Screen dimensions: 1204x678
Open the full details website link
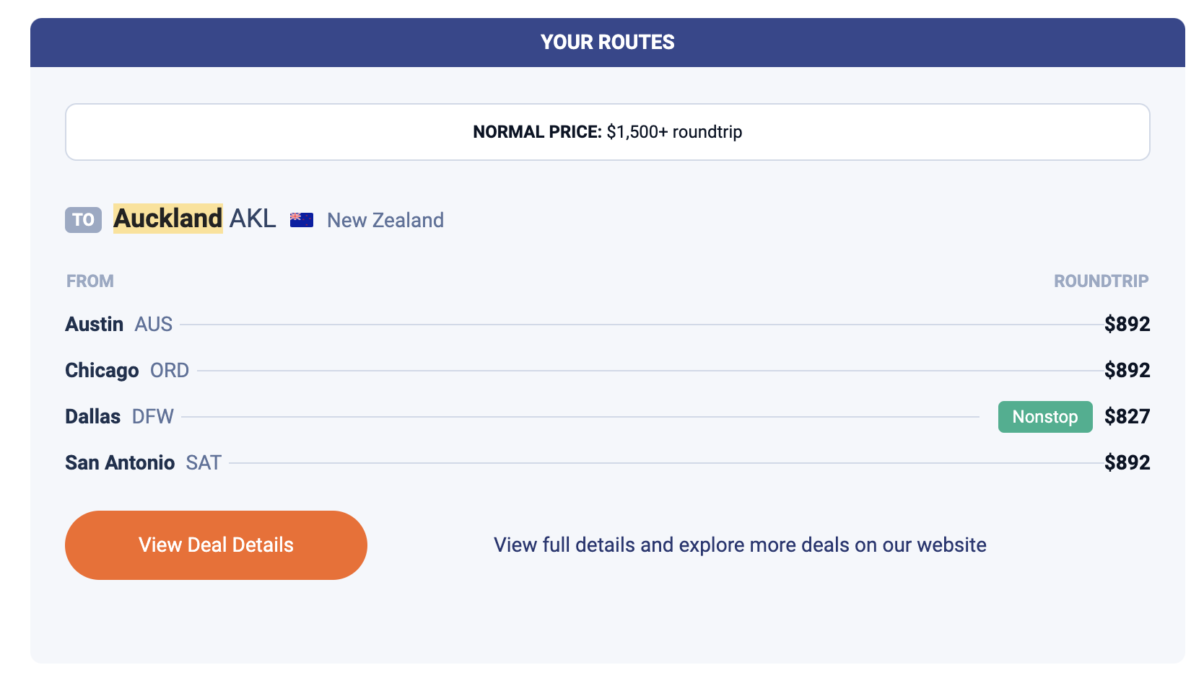[x=740, y=545]
